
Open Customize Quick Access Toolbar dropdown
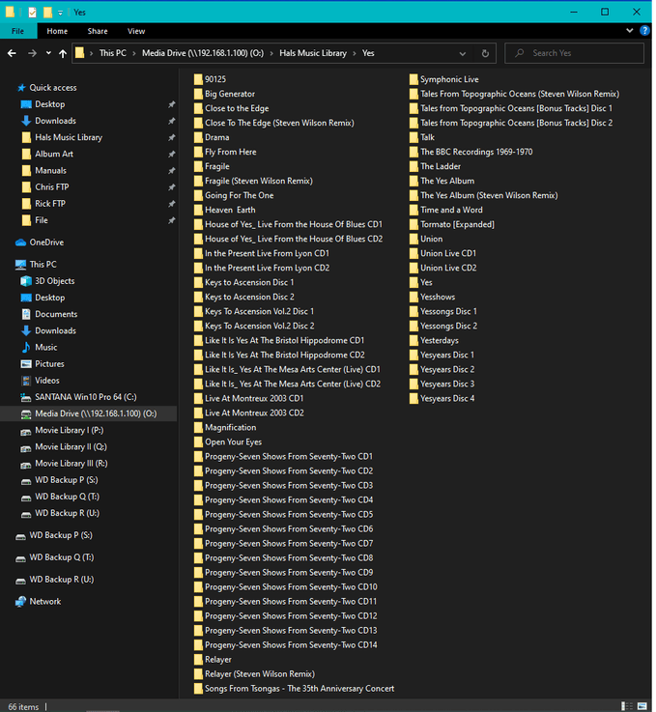[60, 13]
